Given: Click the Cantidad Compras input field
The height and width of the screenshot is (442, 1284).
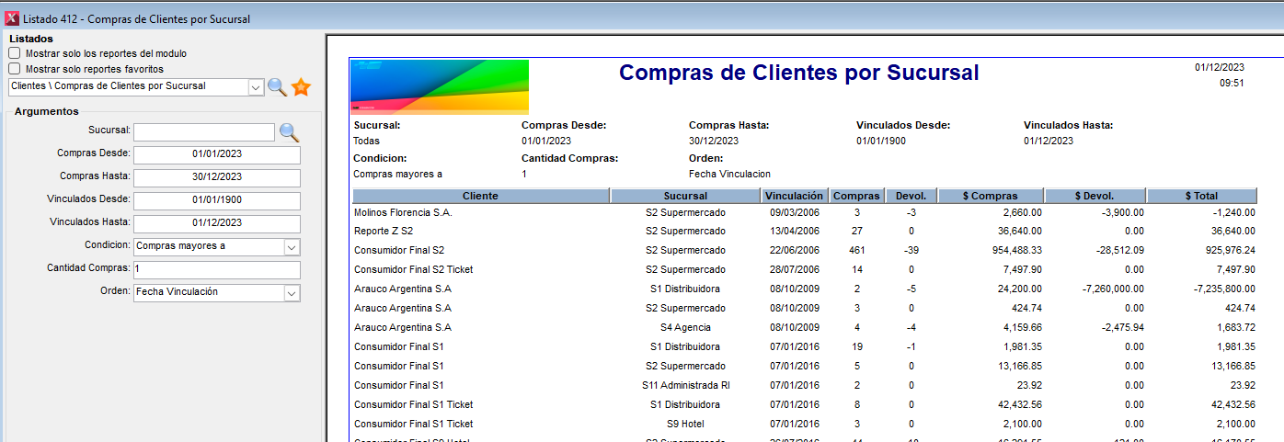Looking at the screenshot, I should 217,269.
